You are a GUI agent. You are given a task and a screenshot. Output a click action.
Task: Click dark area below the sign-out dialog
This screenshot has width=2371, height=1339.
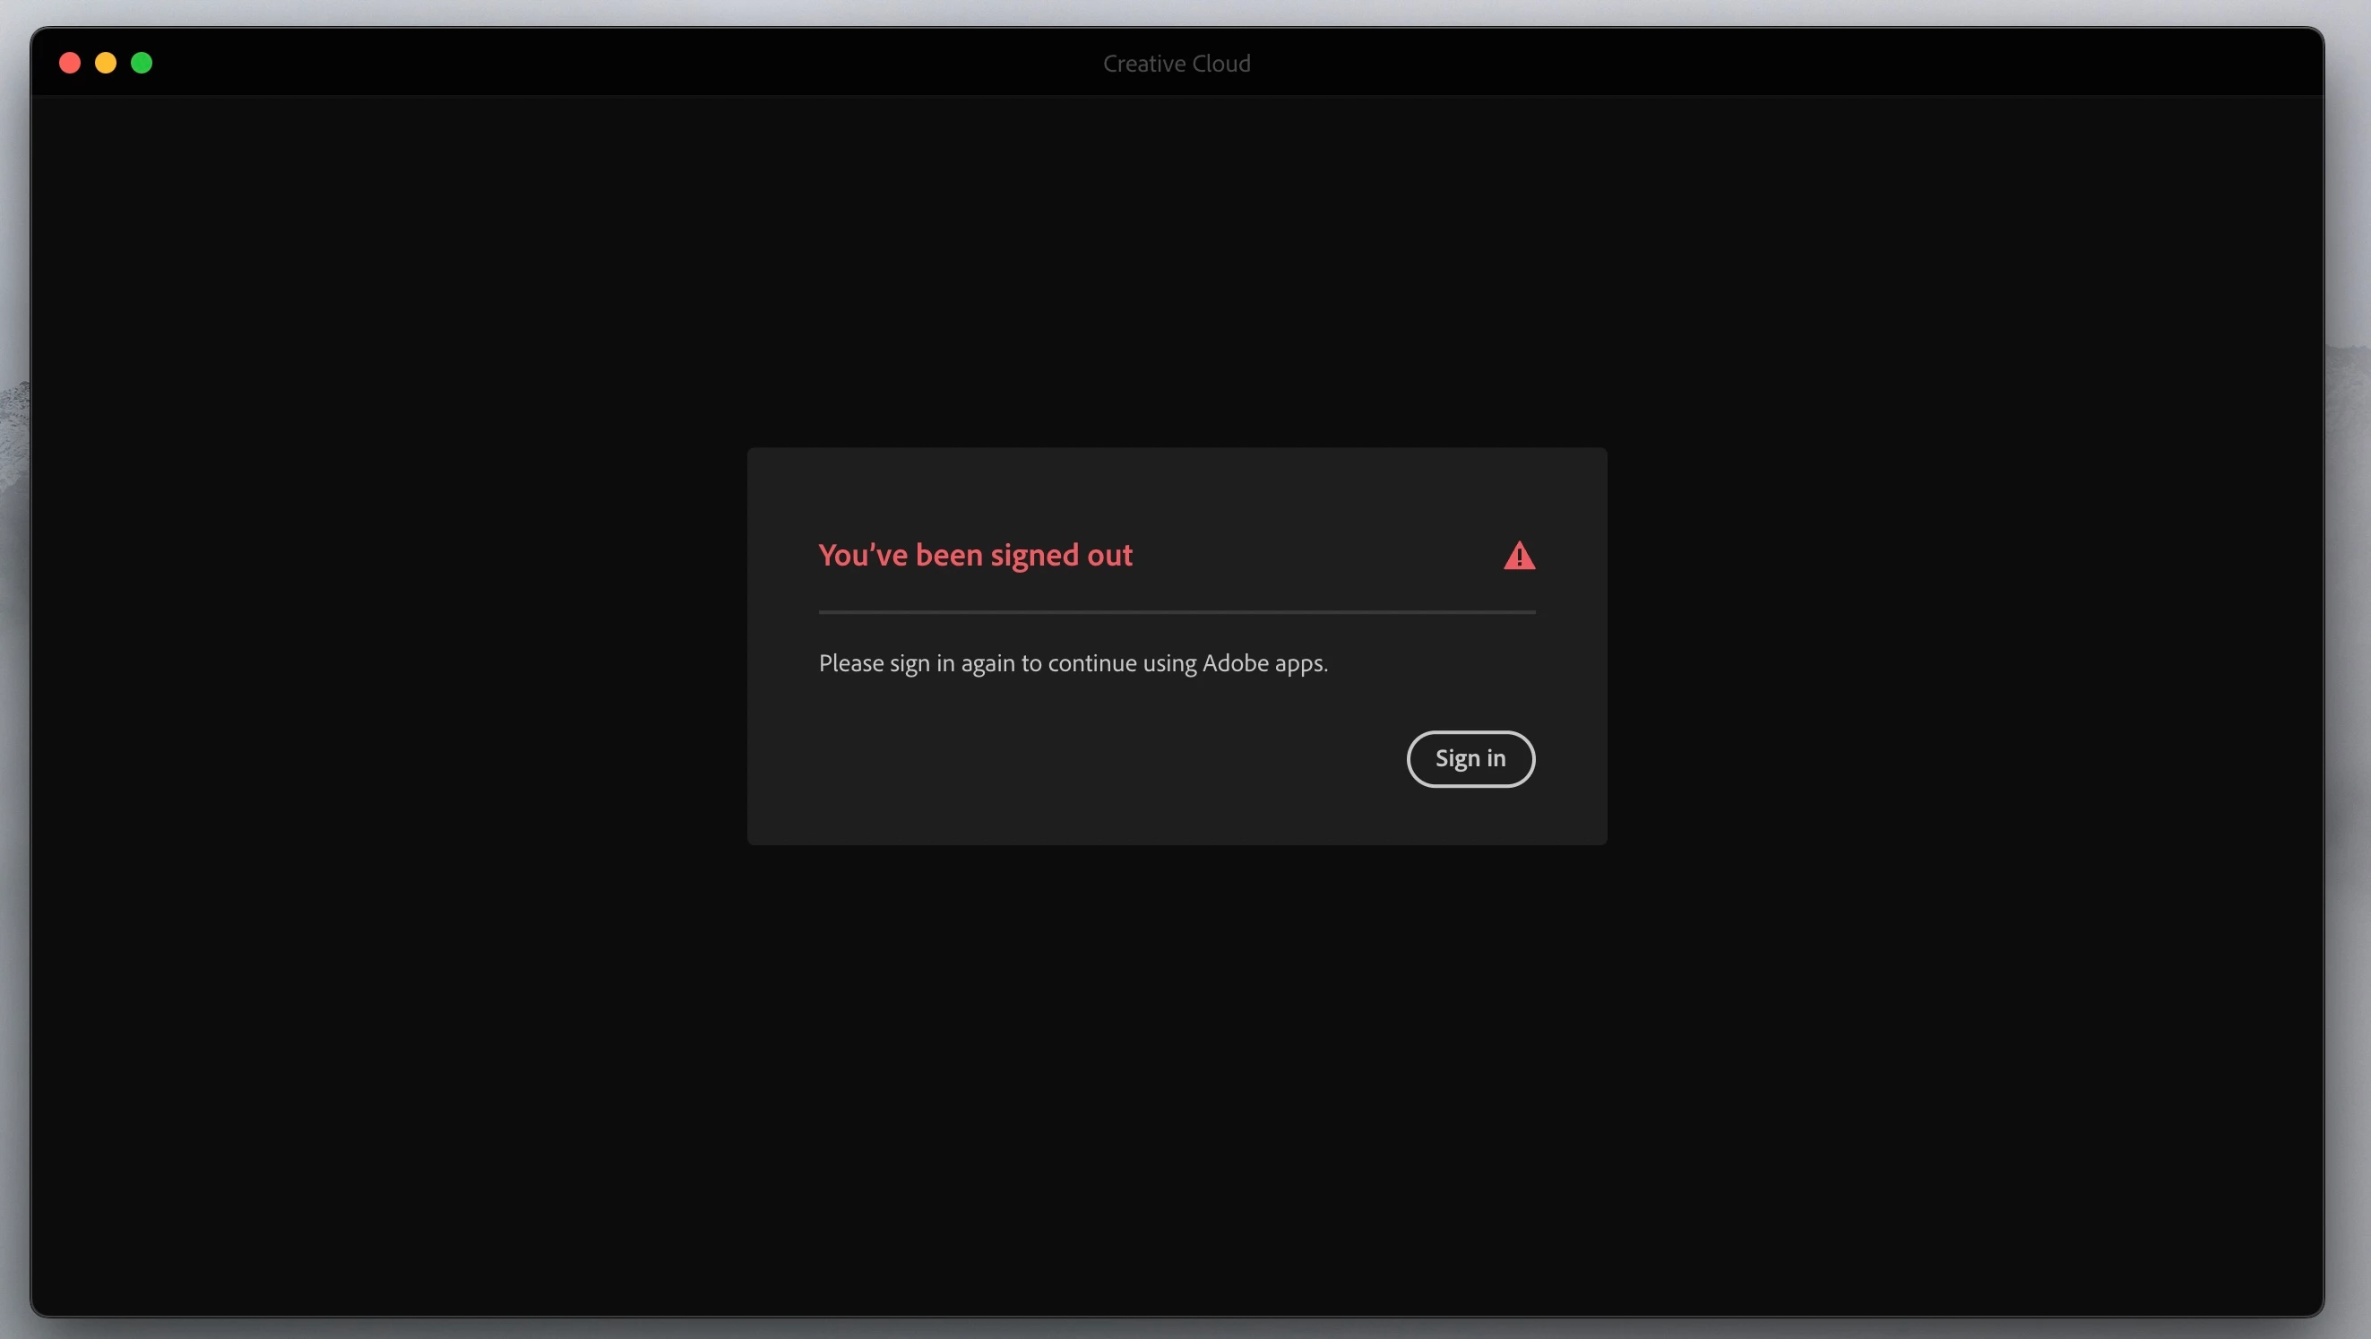tap(1177, 1077)
